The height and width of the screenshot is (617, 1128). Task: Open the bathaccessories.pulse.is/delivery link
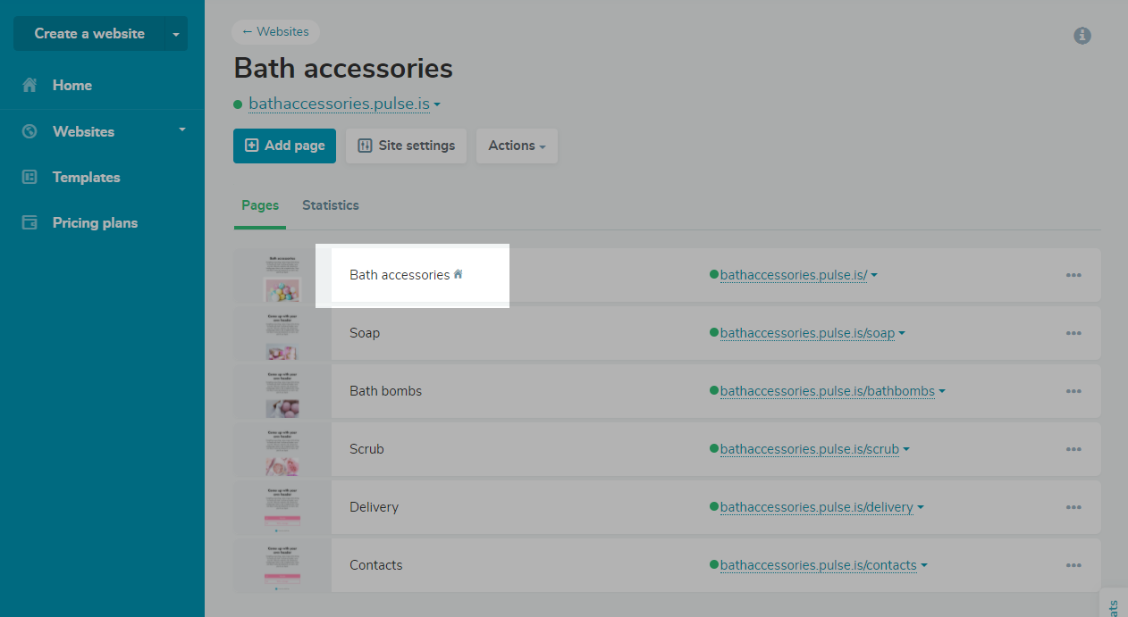click(x=816, y=507)
